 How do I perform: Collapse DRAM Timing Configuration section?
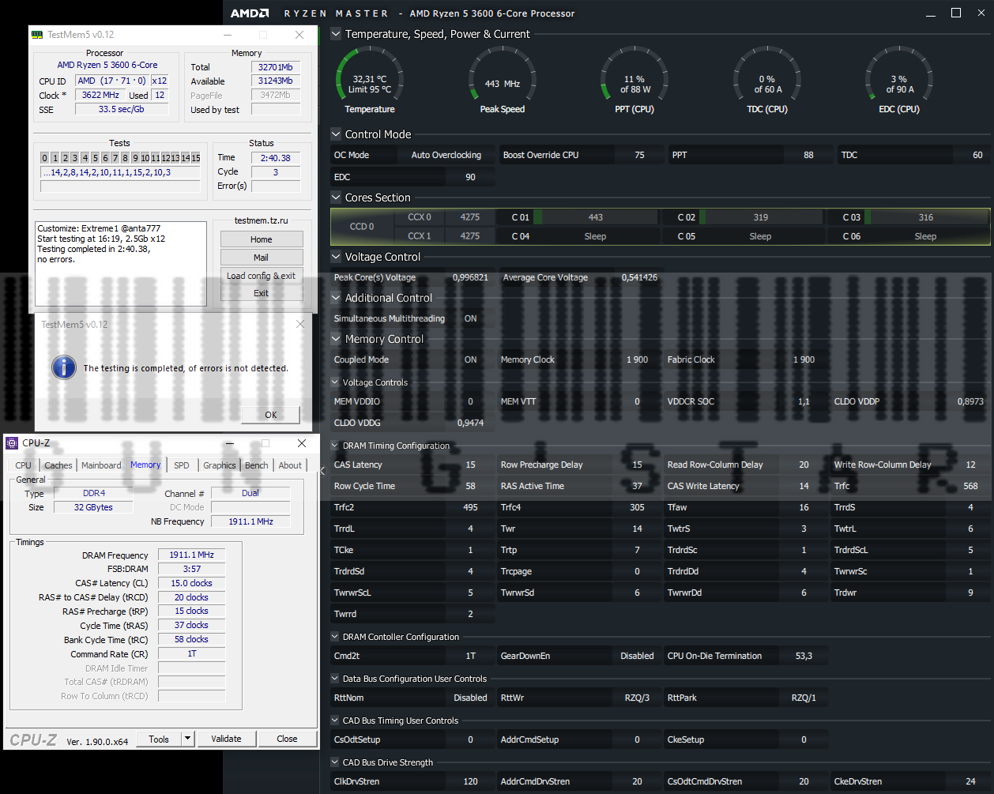335,446
